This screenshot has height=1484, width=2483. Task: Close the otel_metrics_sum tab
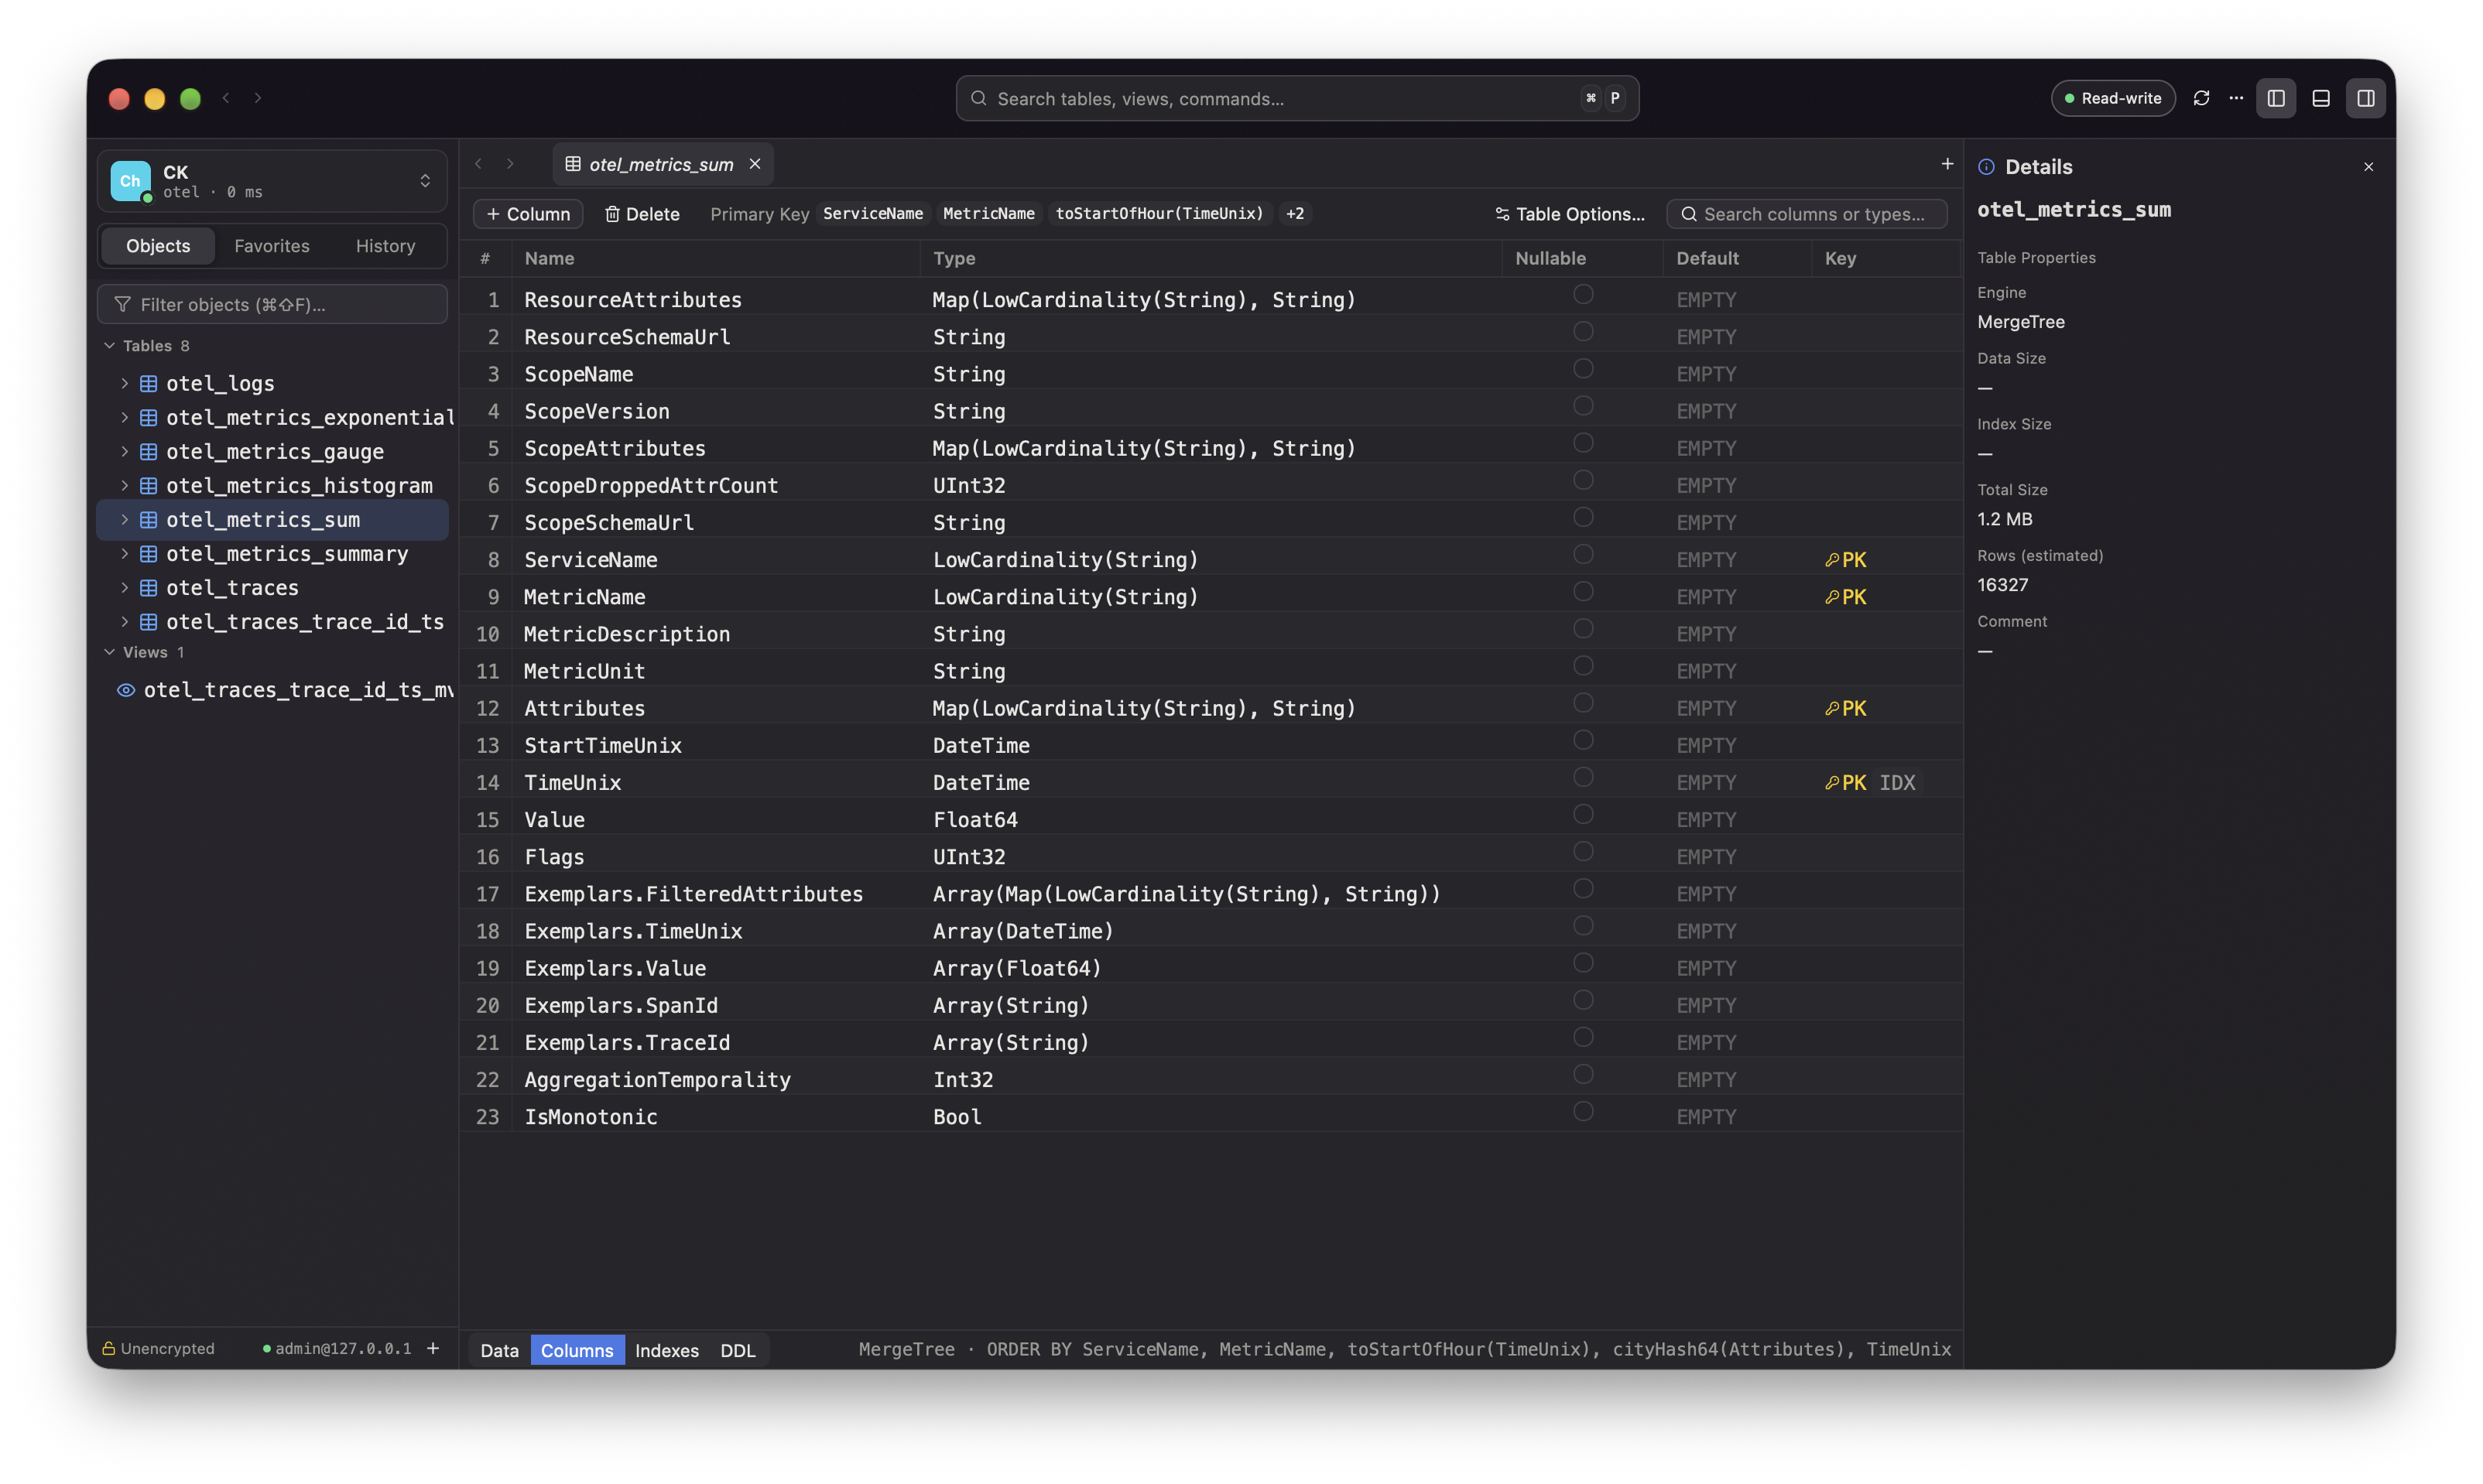coord(755,164)
